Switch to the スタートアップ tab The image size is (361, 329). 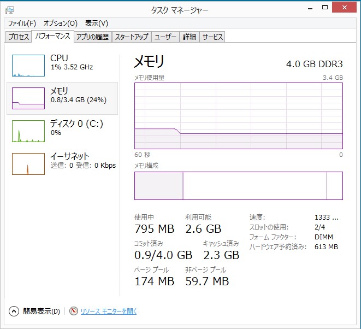pyautogui.click(x=132, y=37)
